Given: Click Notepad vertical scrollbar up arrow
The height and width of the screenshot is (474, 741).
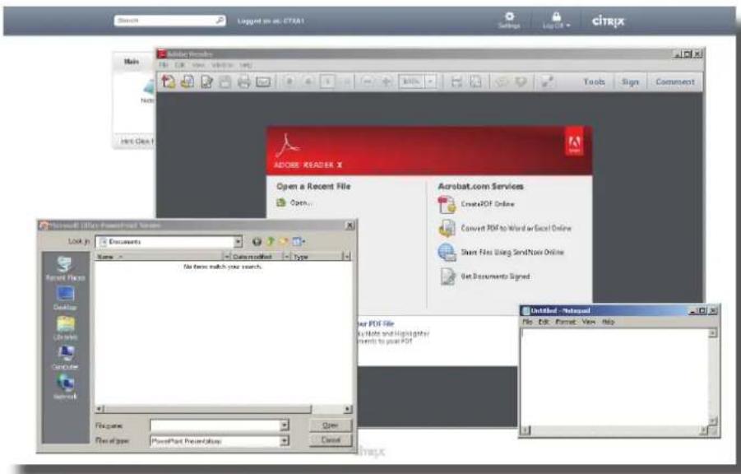Looking at the screenshot, I should (713, 333).
